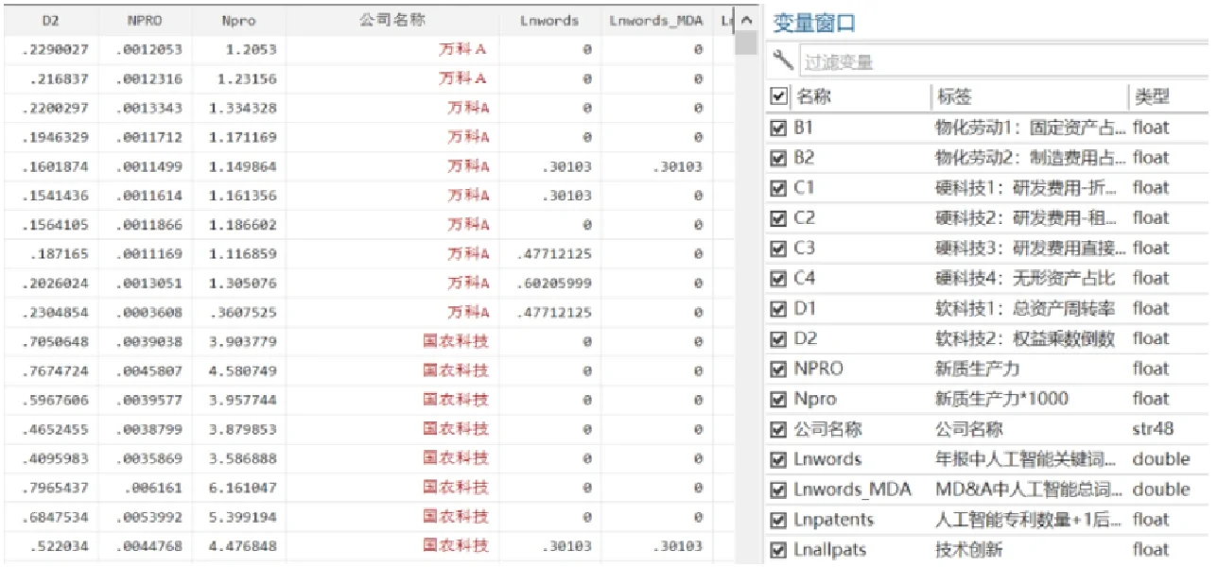Select label 技术创新 in the Lnallpats row
This screenshot has width=1218, height=567.
coord(968,550)
